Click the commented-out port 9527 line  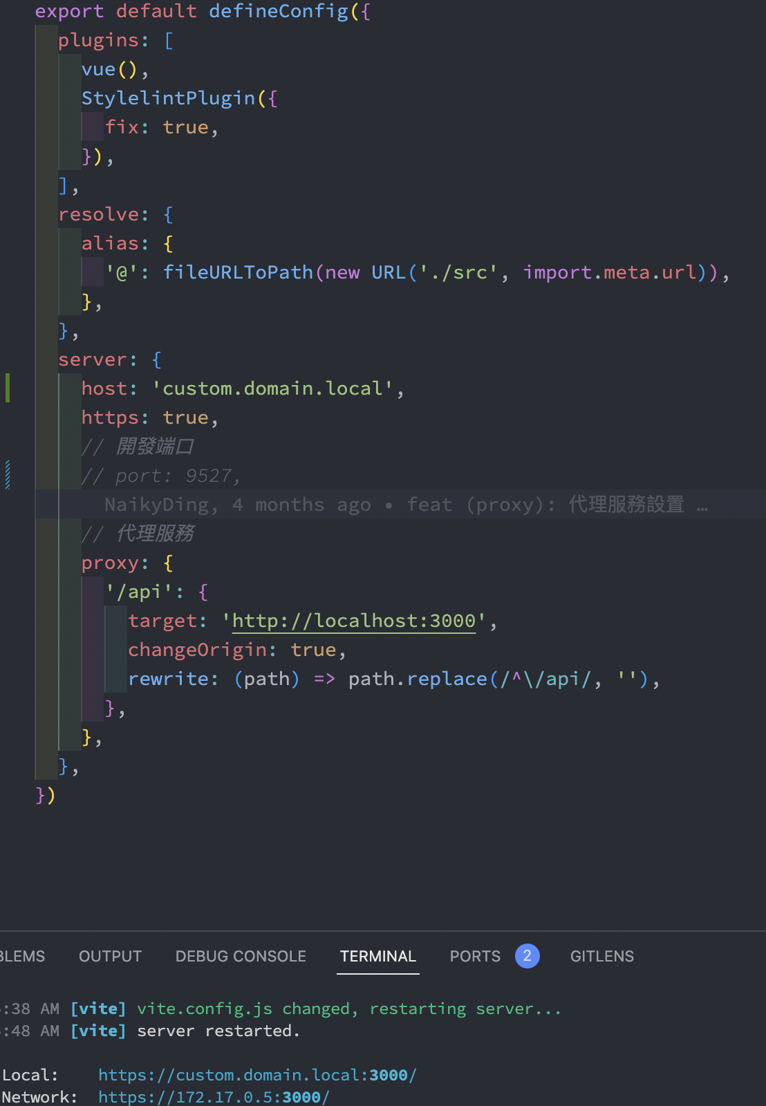[x=160, y=476]
